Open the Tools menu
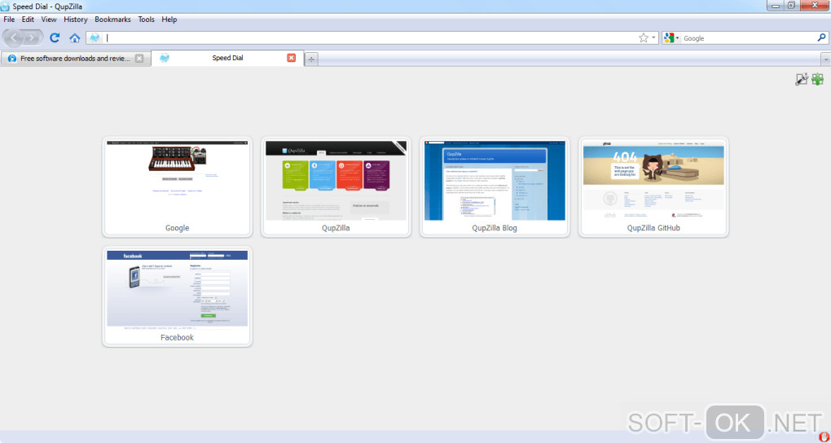Viewport: 831px width, 443px height. pyautogui.click(x=147, y=20)
